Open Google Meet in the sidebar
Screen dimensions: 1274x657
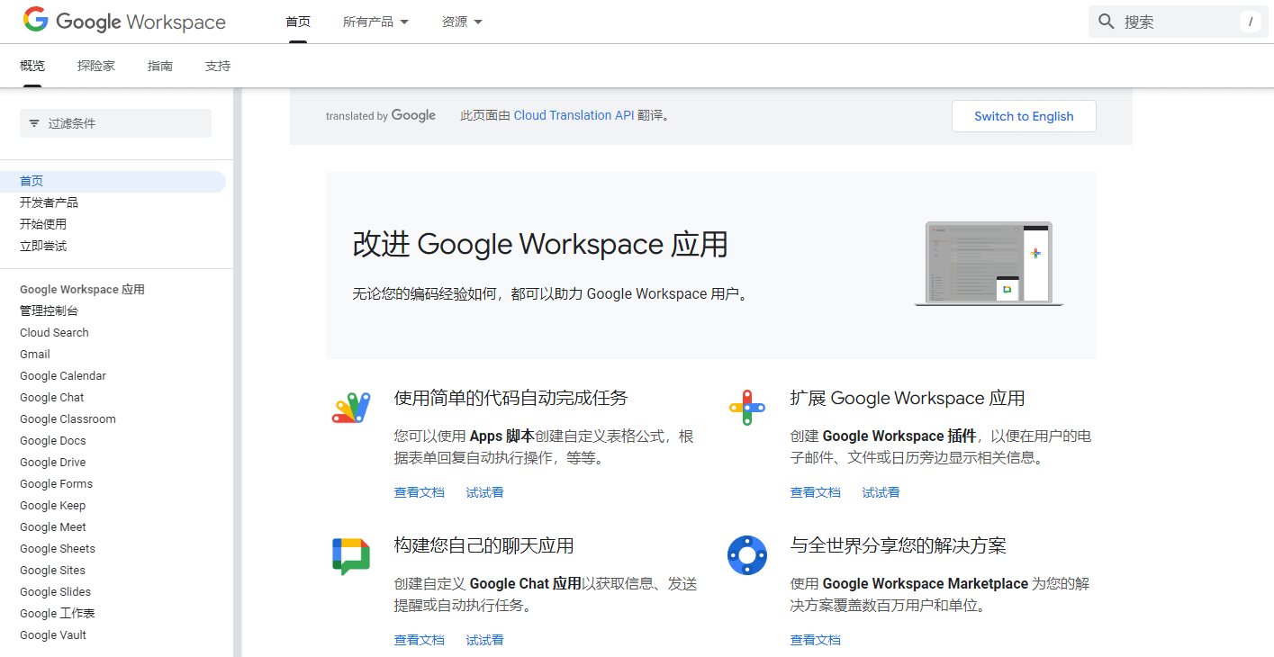(x=53, y=526)
